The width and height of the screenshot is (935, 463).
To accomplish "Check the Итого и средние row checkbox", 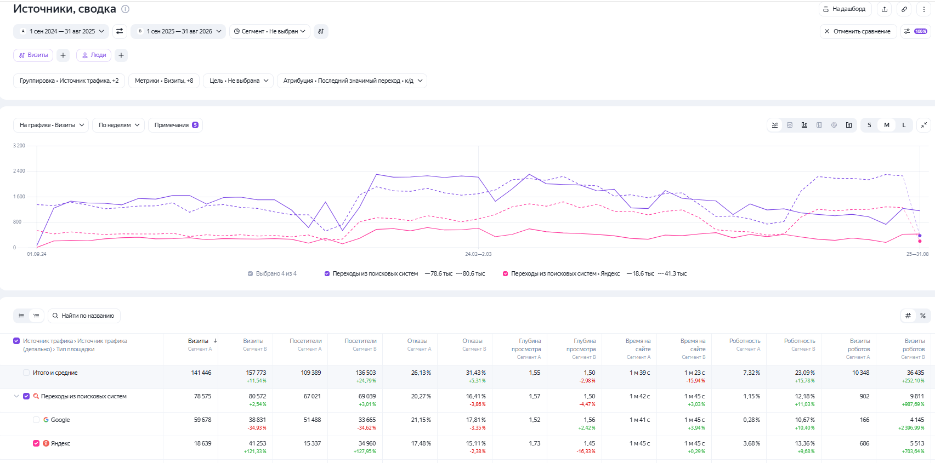I will [26, 373].
